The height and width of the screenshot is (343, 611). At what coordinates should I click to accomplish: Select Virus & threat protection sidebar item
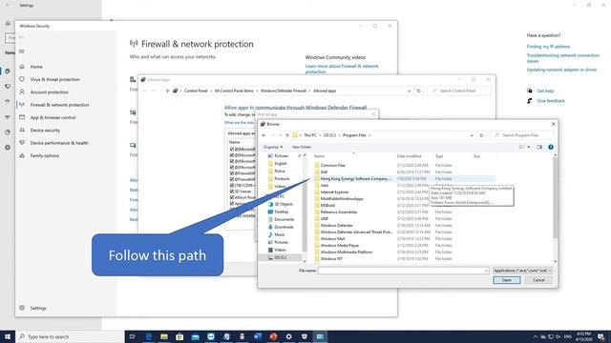(55, 79)
